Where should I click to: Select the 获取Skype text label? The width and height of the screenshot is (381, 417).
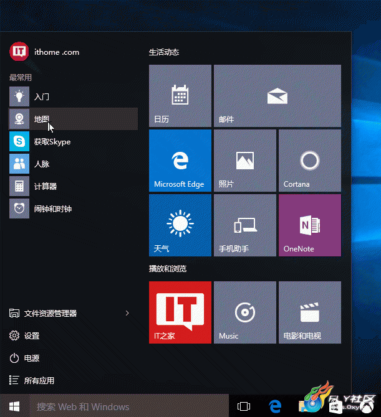coord(52,142)
